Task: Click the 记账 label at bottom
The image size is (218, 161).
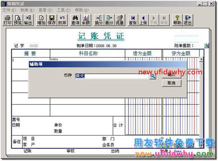Action: point(27,151)
